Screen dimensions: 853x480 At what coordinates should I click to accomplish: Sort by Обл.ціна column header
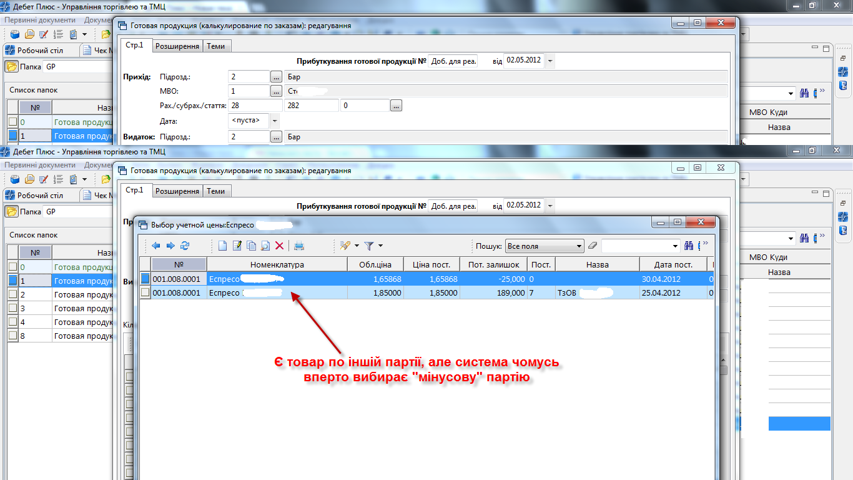376,264
